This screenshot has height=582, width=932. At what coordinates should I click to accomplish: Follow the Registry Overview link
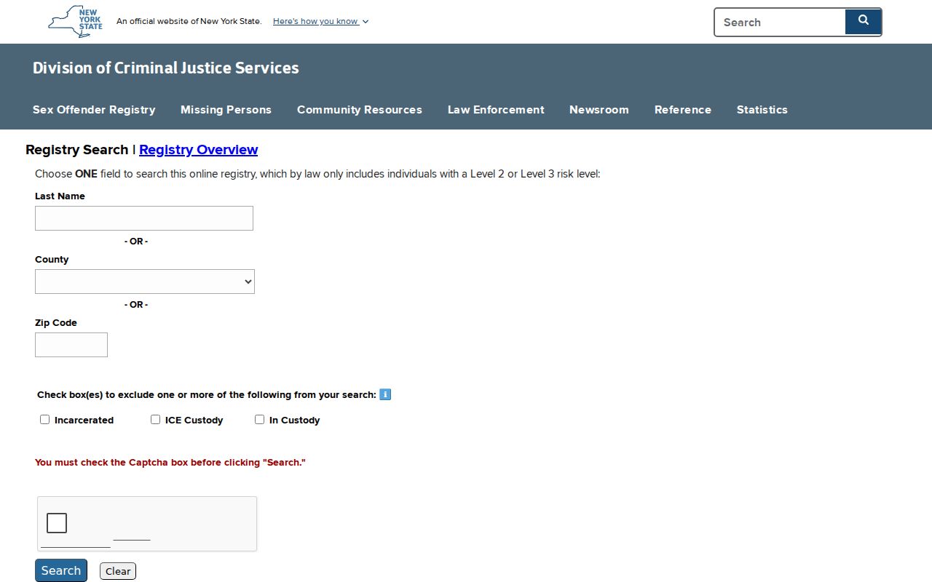[198, 150]
